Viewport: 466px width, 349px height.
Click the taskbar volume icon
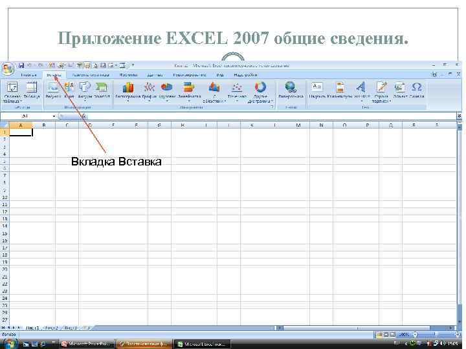pos(443,343)
